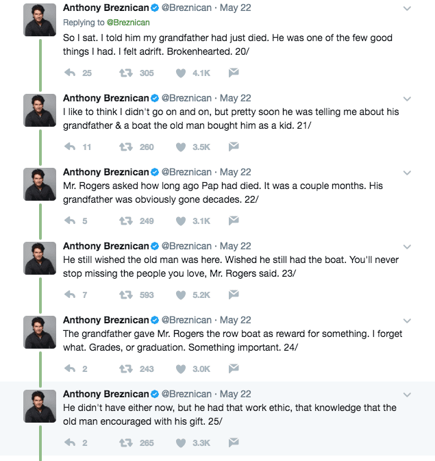This screenshot has height=461, width=435.
Task: Reply to the tweet numbered 24/
Action: [69, 369]
